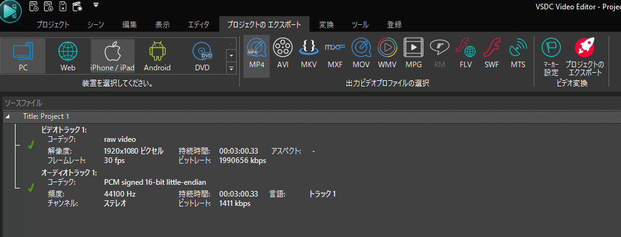This screenshot has width=621, height=237.
Task: Choose the MTS format icon
Action: pos(518,56)
